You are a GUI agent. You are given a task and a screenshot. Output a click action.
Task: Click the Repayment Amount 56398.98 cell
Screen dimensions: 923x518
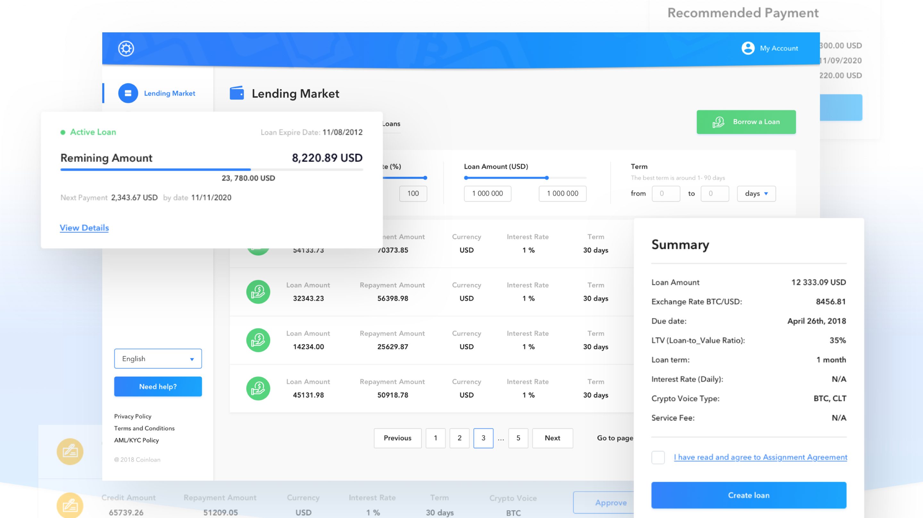392,299
